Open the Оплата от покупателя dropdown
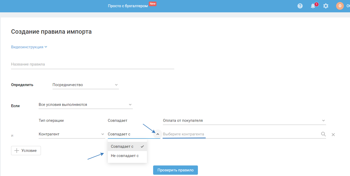The height and width of the screenshot is (176, 350). [244, 121]
